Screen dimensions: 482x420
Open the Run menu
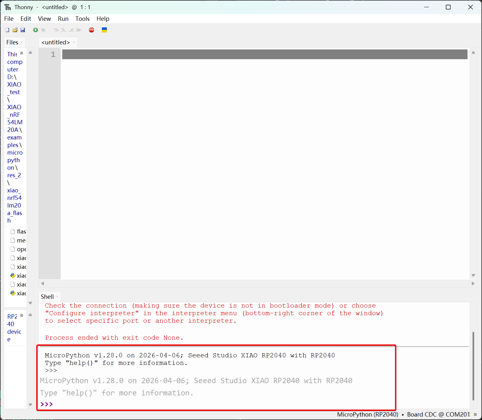click(63, 19)
